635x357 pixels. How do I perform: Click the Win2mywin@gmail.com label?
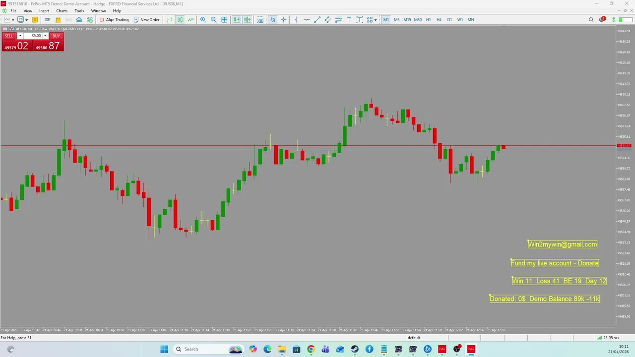pos(563,244)
